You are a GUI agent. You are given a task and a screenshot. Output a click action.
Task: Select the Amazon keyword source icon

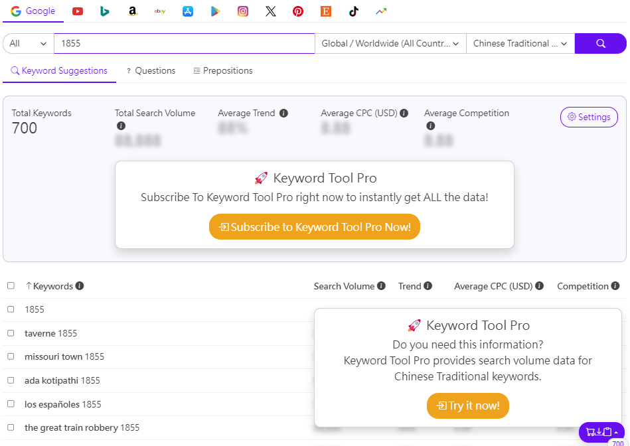[132, 11]
